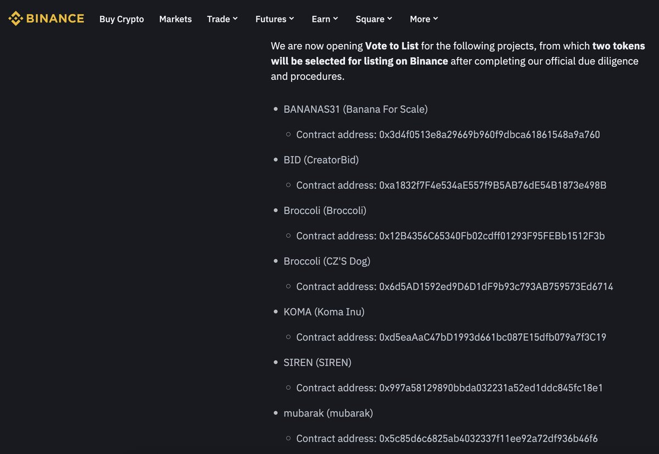Expand the Futures dropdown chevron

click(292, 19)
